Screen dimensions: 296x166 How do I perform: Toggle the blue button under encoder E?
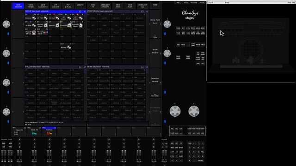coord(165,34)
